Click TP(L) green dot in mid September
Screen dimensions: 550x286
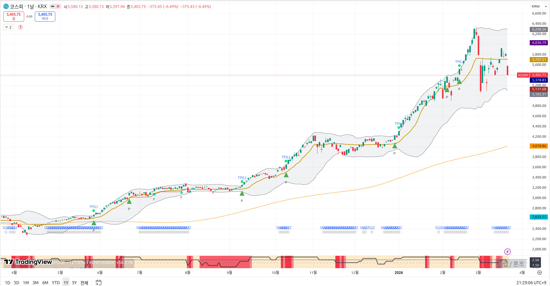(x=242, y=182)
